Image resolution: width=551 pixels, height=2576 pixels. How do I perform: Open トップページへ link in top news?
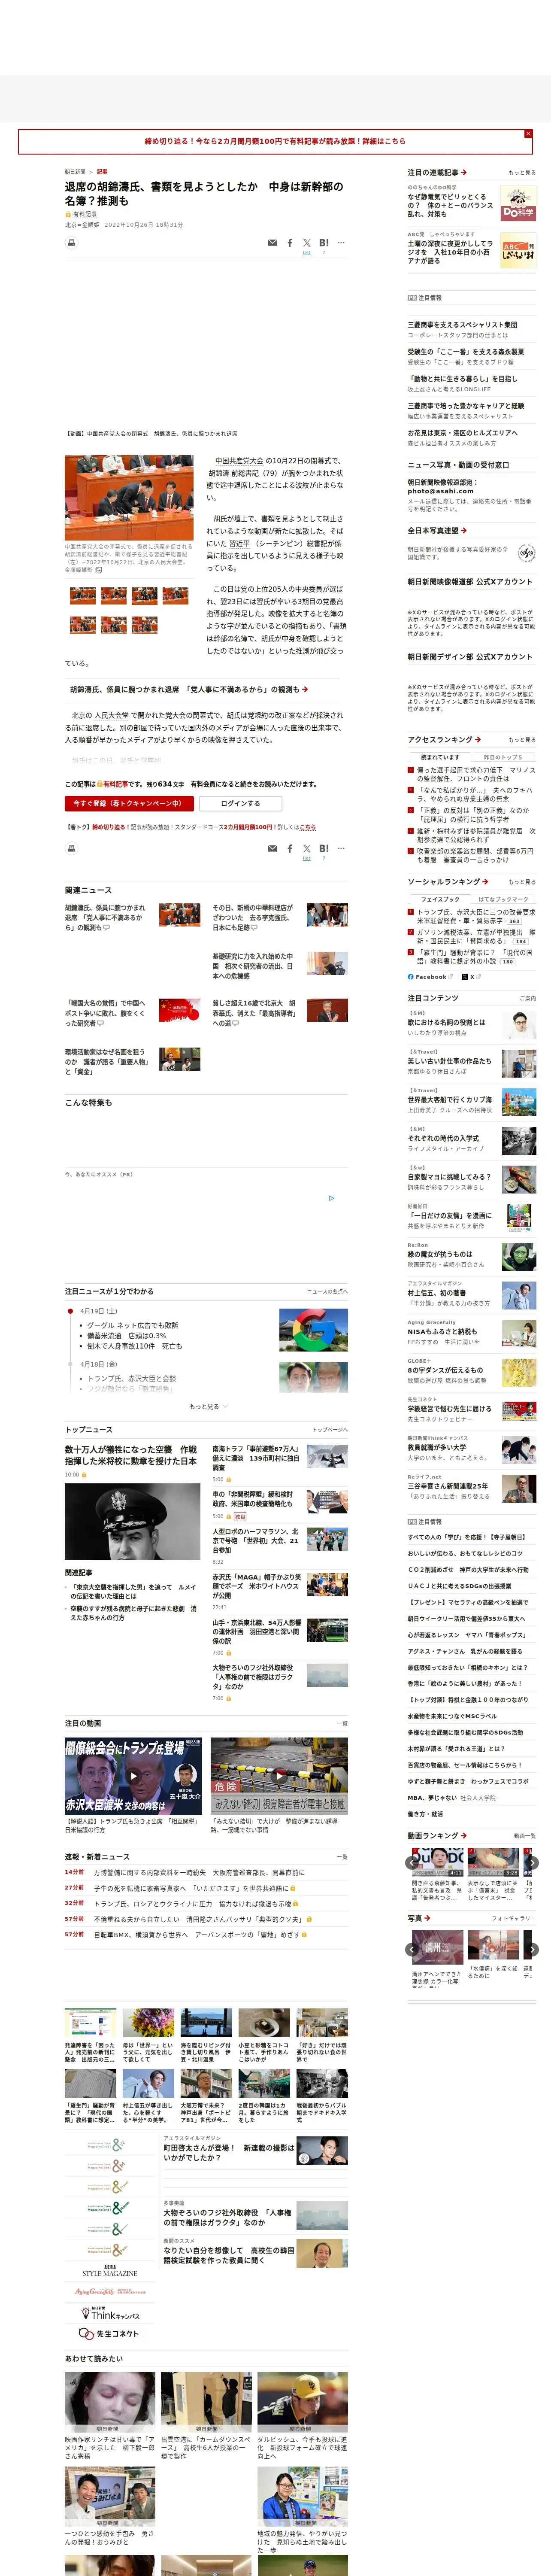click(330, 1430)
